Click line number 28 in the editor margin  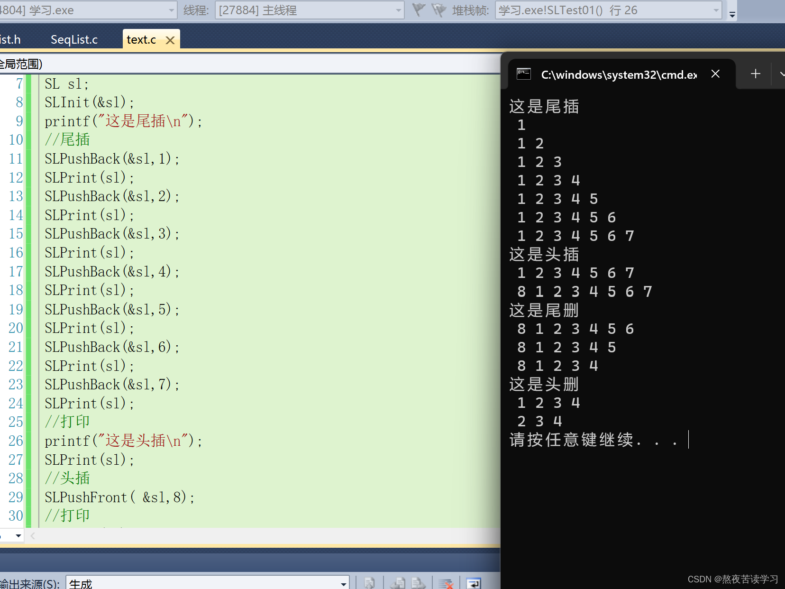[x=16, y=479]
